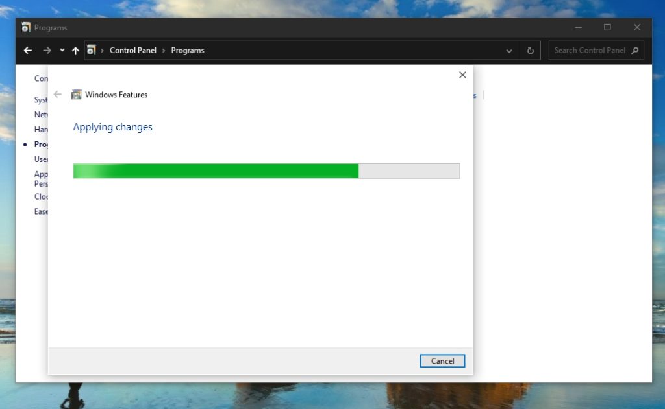The height and width of the screenshot is (409, 665).
Task: Click the Windows Features title icon
Action: click(x=77, y=95)
